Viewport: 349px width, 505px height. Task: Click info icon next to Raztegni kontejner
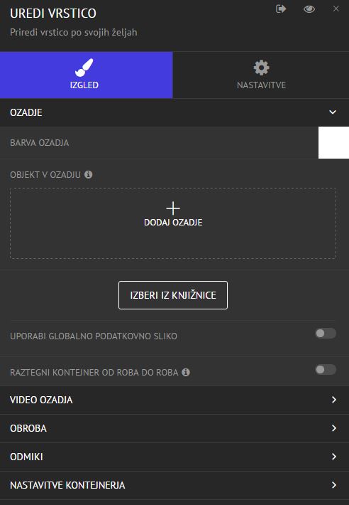click(x=186, y=372)
